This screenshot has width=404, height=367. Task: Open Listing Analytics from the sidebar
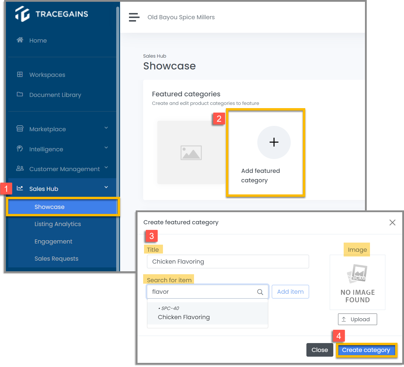(58, 224)
